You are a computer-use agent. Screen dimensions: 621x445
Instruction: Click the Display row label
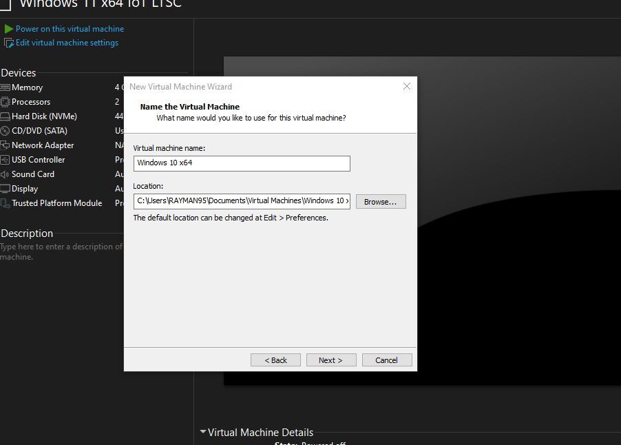click(25, 189)
